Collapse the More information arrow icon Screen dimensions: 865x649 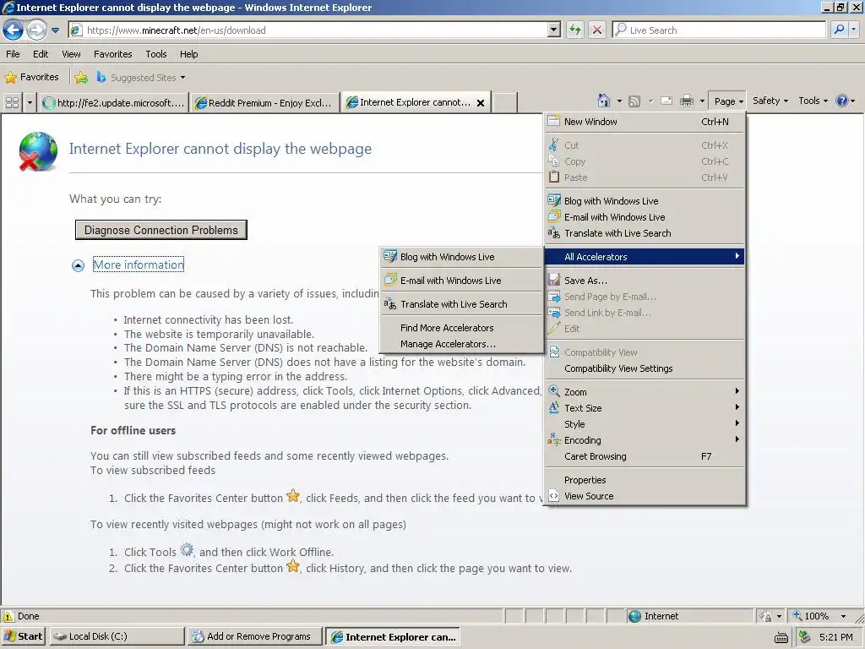[78, 265]
